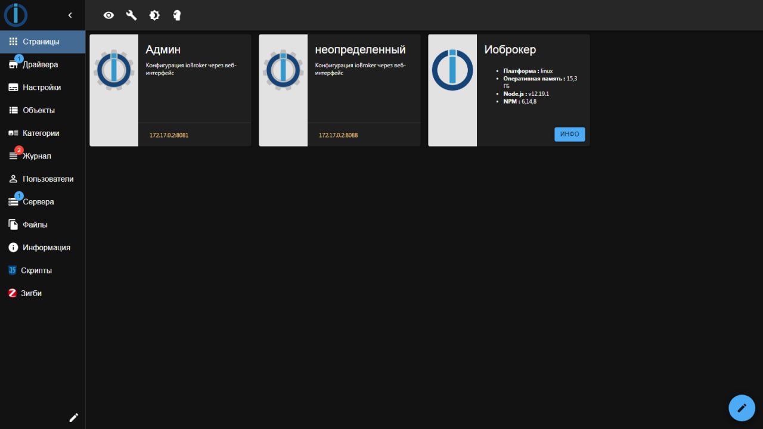Image resolution: width=763 pixels, height=429 pixels.
Task: Open the Страницы menu item
Action: pyautogui.click(x=42, y=42)
